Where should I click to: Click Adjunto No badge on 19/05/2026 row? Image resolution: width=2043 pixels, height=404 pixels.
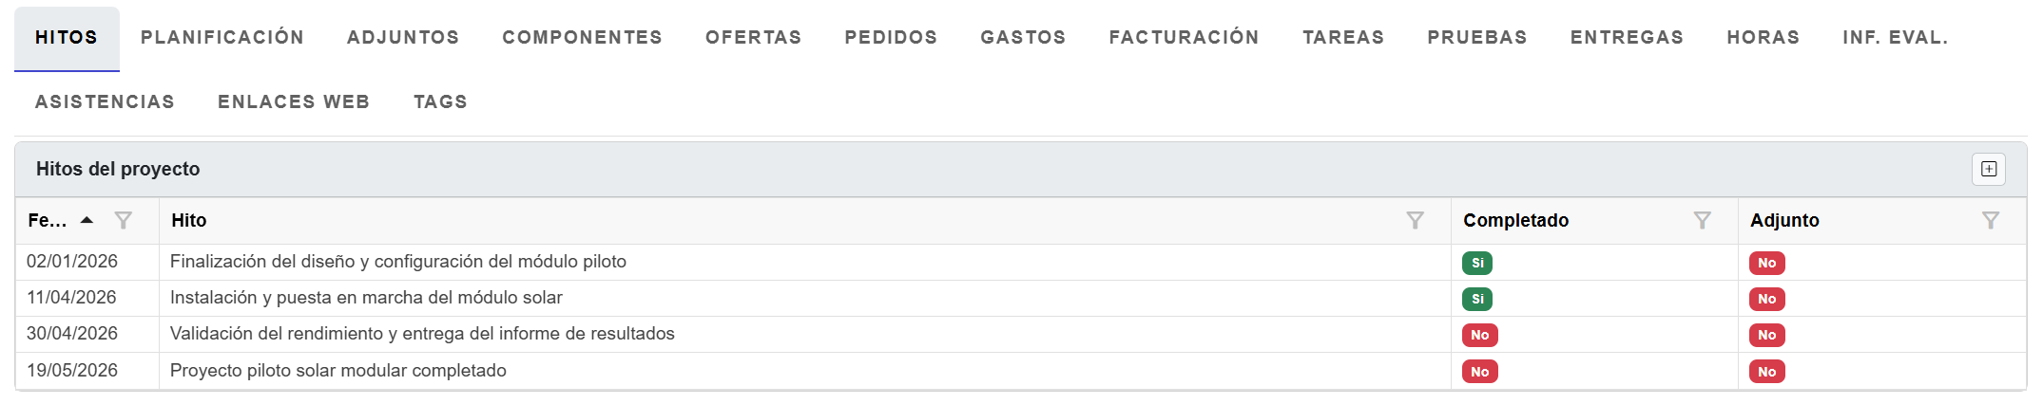(x=1766, y=372)
